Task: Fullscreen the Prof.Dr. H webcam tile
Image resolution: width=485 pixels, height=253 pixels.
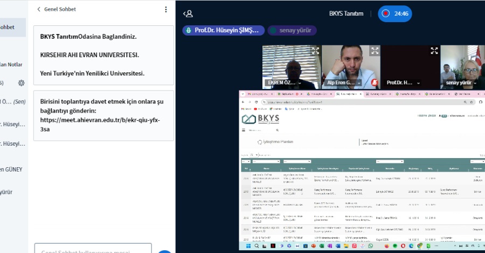Action: [434, 51]
